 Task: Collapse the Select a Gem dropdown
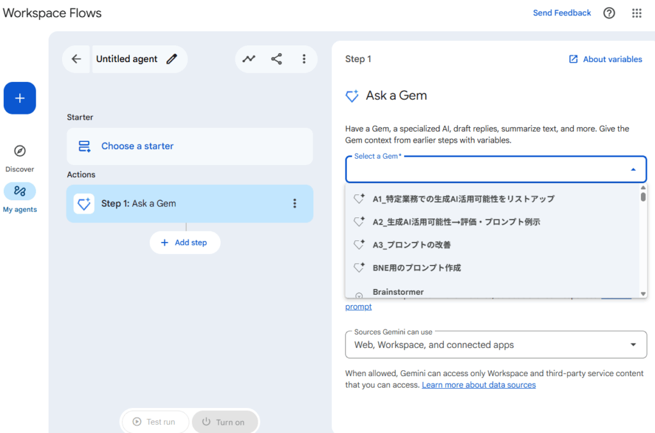click(633, 169)
